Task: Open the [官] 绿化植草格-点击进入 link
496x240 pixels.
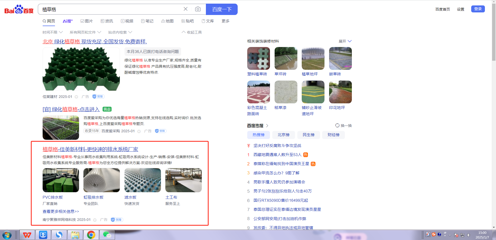Action: pos(71,109)
